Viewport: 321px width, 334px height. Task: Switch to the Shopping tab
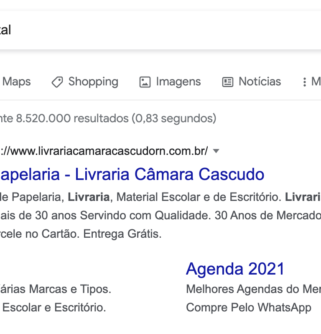[85, 82]
